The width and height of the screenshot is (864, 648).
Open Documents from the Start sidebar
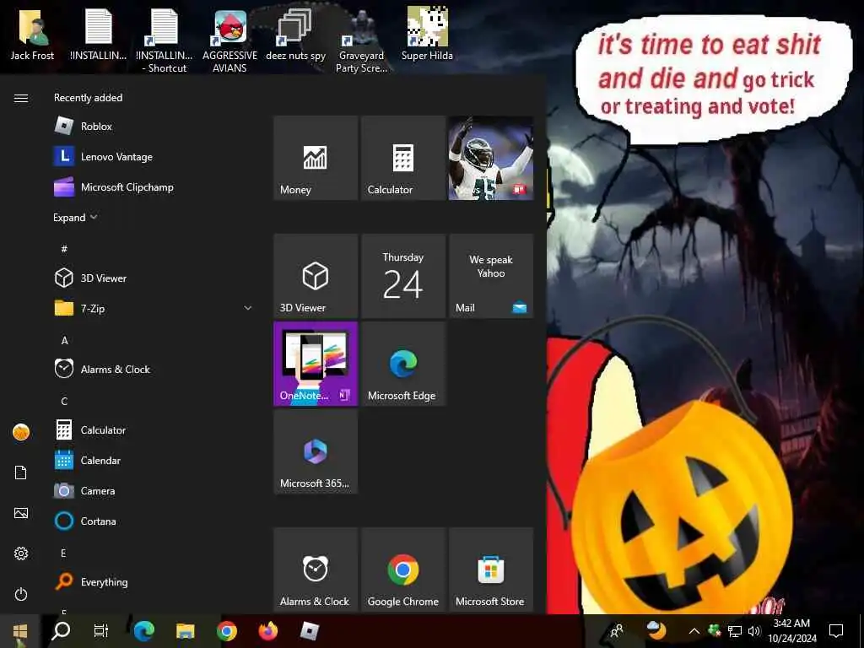(x=21, y=472)
